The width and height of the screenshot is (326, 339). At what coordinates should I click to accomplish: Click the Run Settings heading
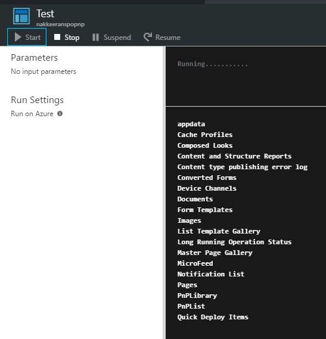click(37, 100)
